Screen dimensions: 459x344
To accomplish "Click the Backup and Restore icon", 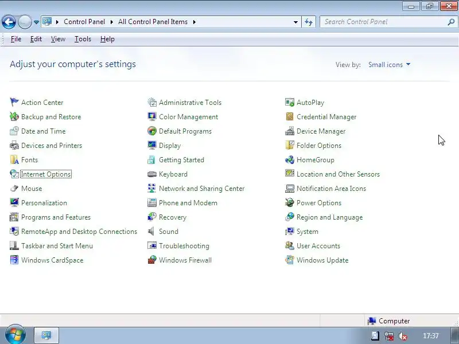I will (x=14, y=116).
